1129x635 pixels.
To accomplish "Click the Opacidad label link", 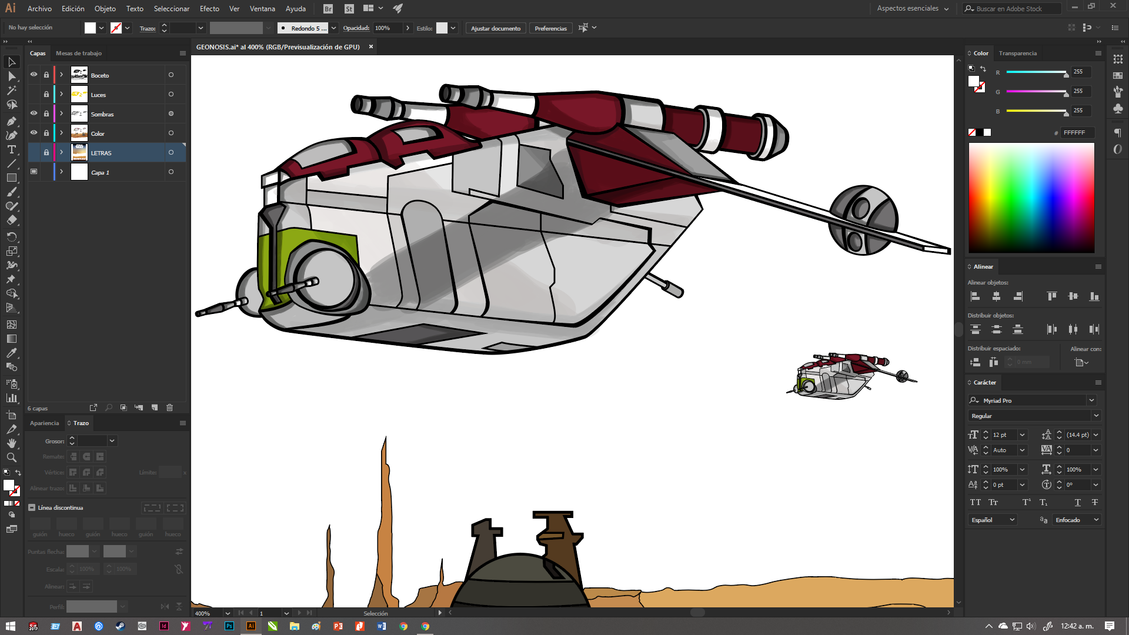I will click(356, 28).
